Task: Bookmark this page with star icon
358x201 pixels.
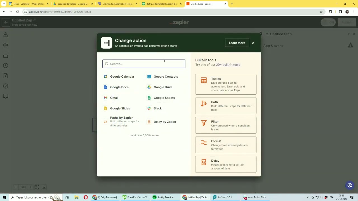Action: pos(321,12)
